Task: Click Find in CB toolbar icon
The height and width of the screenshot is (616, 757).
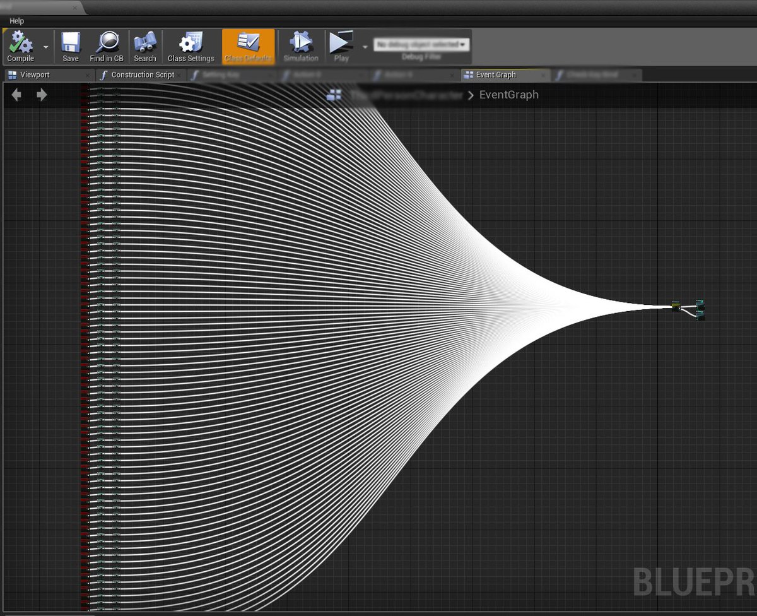Action: pyautogui.click(x=107, y=47)
